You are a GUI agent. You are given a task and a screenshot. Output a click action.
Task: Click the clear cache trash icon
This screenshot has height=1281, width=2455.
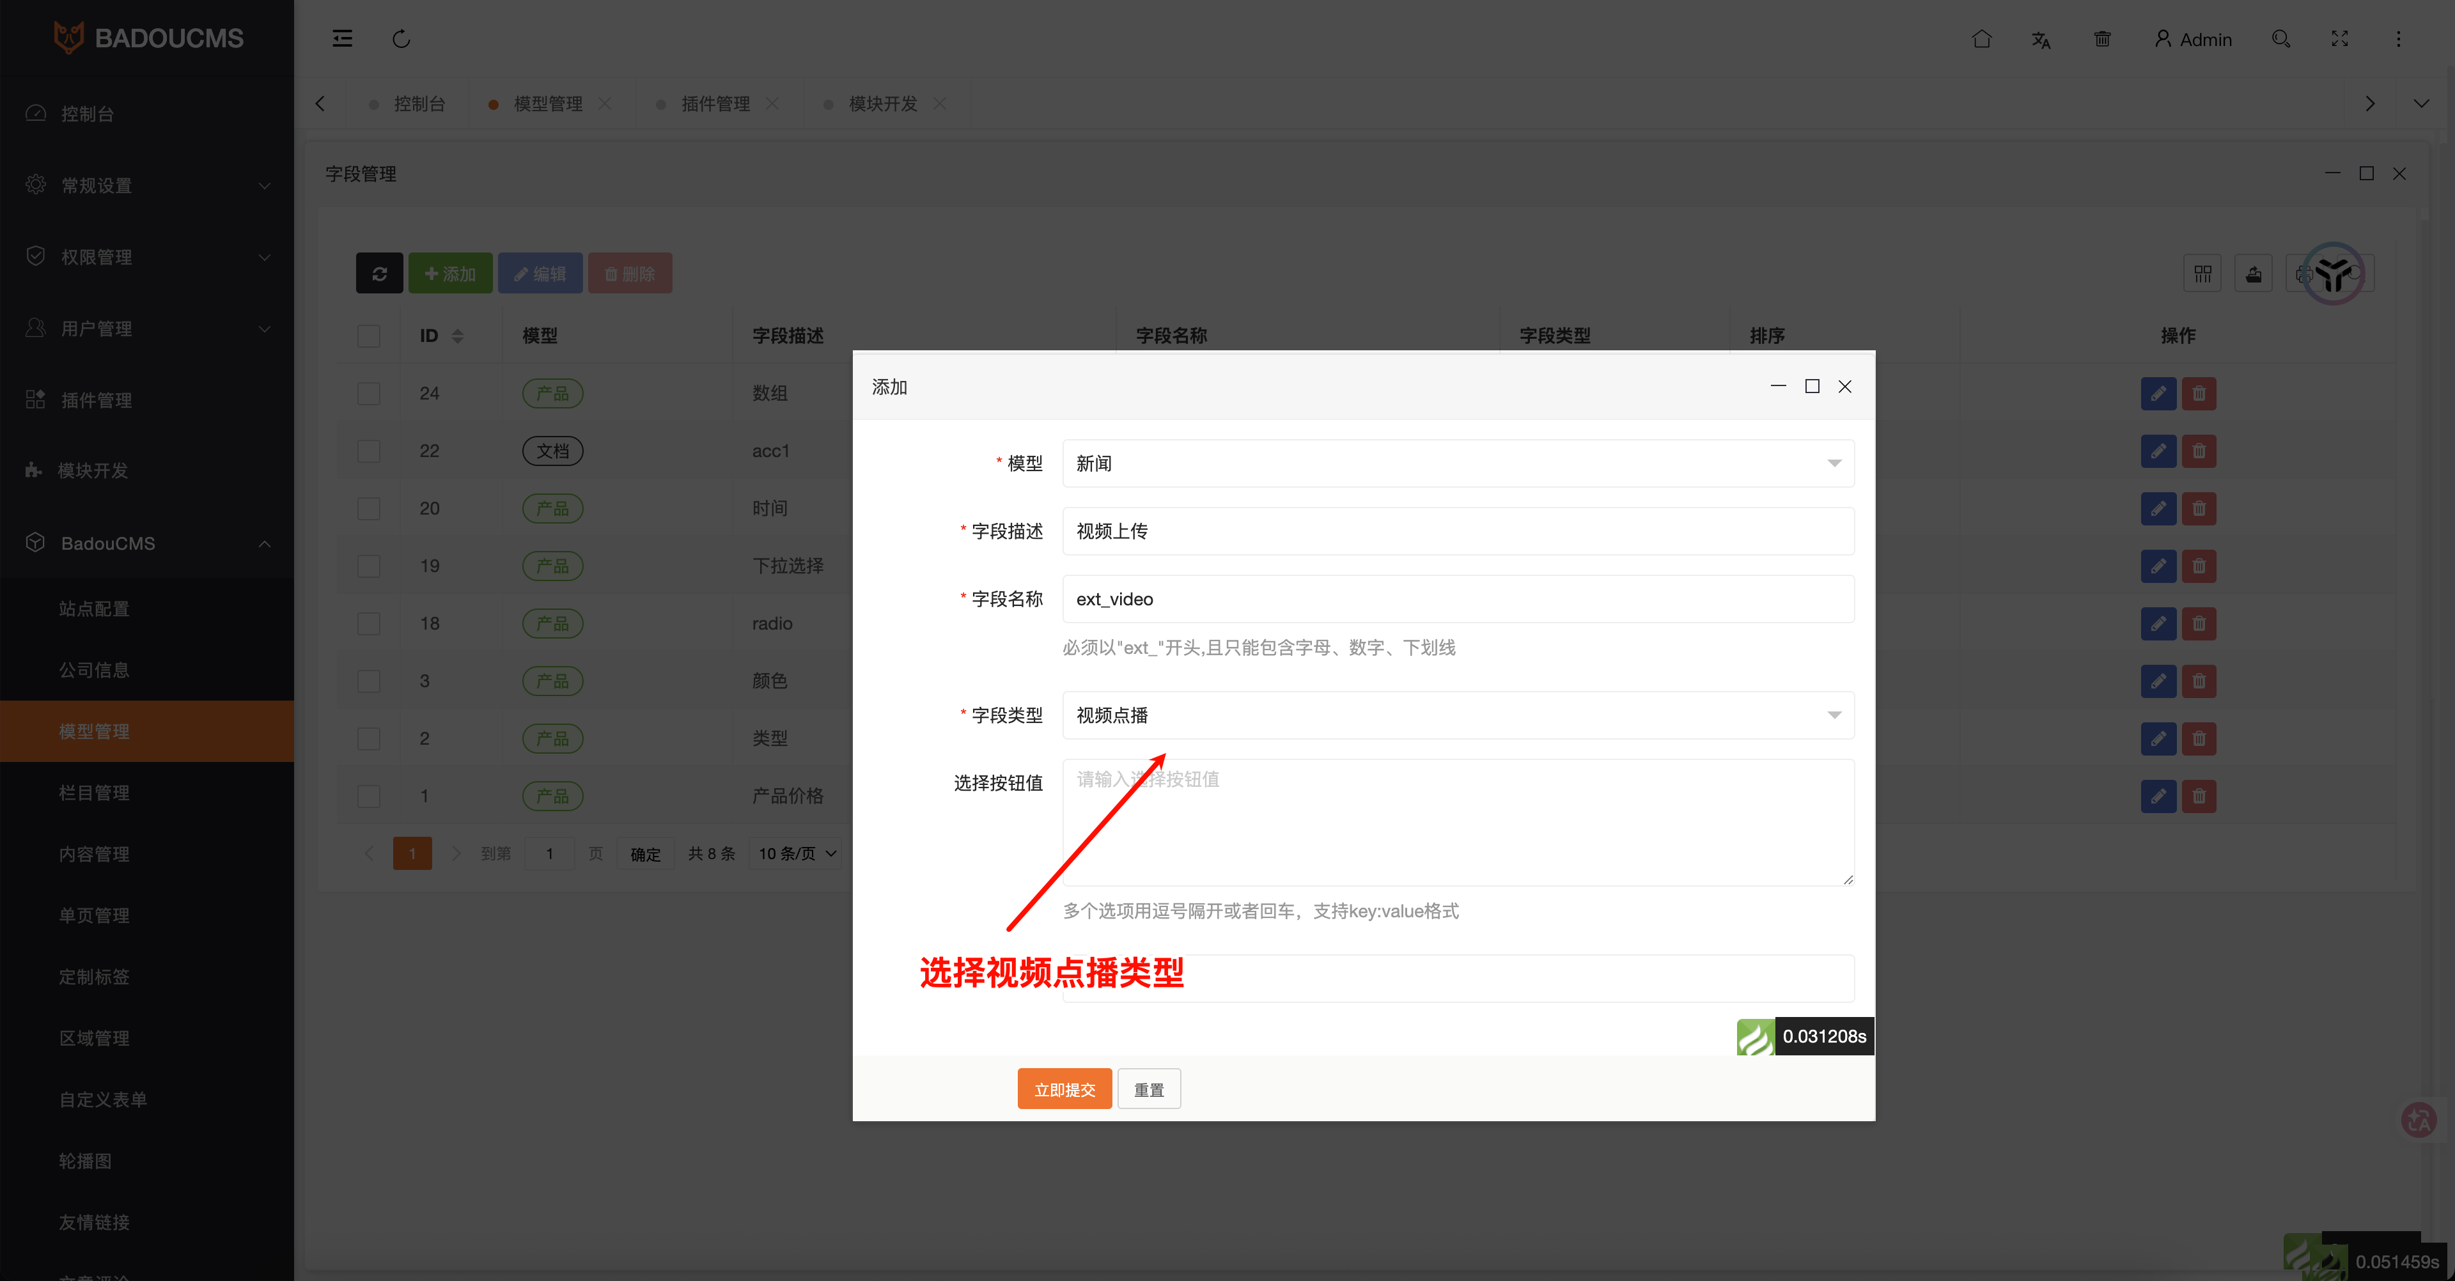click(2102, 39)
